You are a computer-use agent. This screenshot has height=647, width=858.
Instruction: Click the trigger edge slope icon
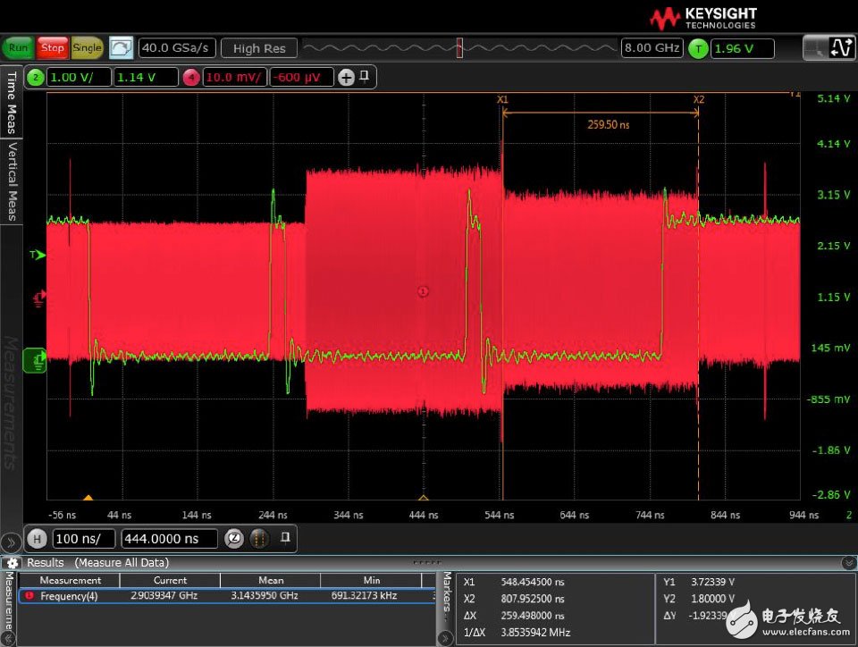tap(841, 48)
